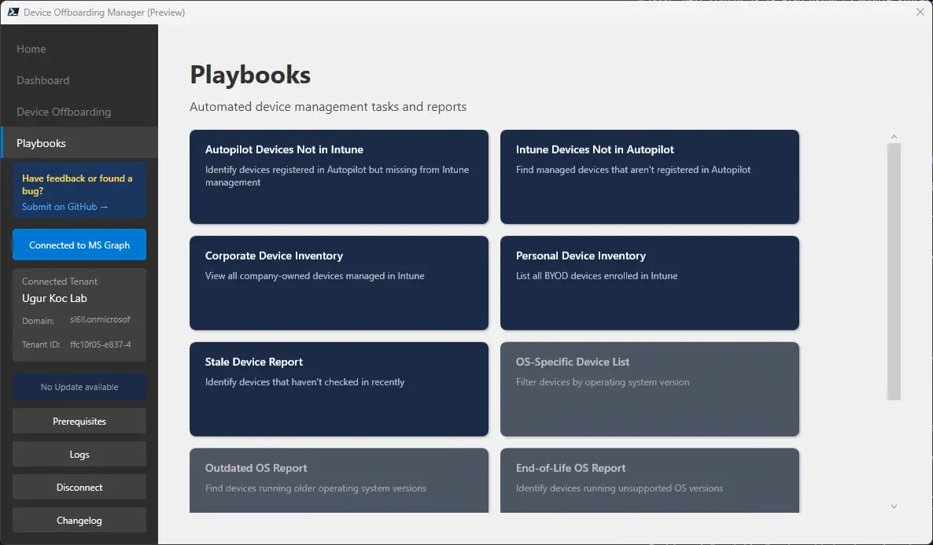
Task: Open the End-of-Life OS Report playbook
Action: (649, 481)
